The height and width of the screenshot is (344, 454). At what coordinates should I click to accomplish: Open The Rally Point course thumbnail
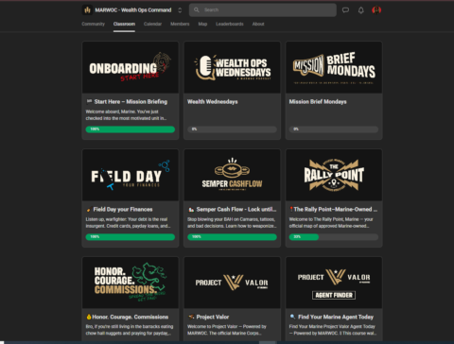click(x=334, y=175)
